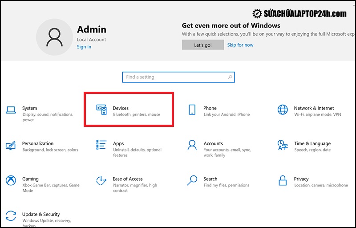Open the Devices settings label

click(x=121, y=108)
